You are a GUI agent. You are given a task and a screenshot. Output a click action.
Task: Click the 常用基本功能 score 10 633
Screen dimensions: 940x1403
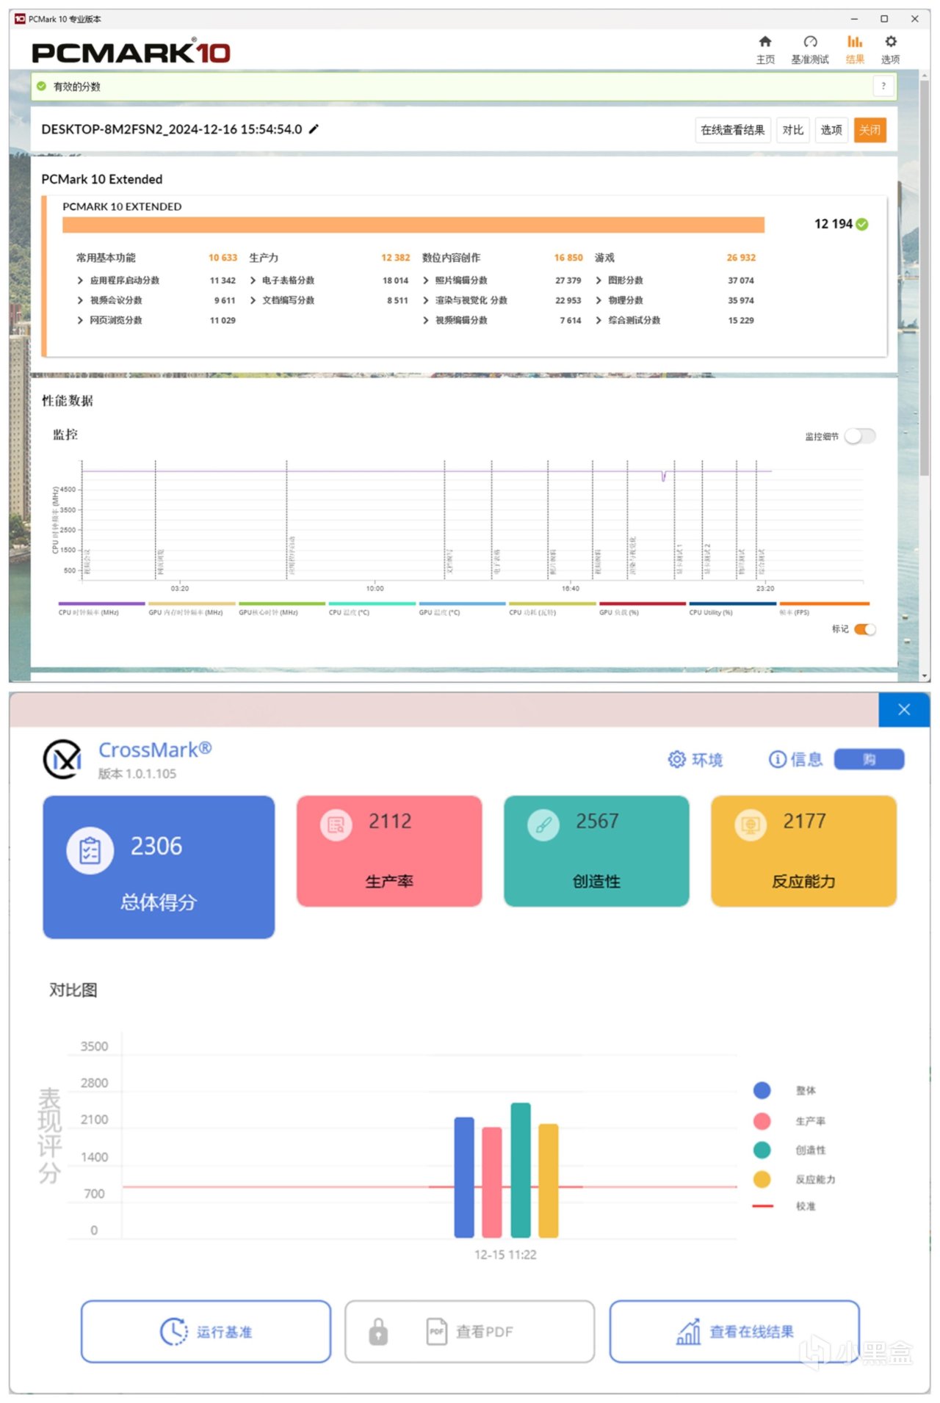coord(223,258)
